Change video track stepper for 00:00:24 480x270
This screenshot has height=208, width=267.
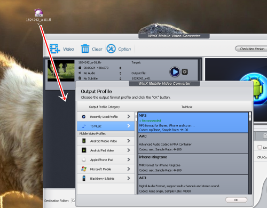120,68
